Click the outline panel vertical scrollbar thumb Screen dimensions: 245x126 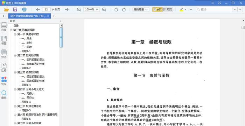point(61,38)
